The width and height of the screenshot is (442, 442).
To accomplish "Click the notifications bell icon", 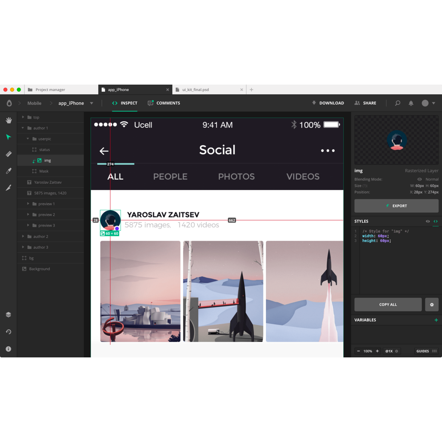I will (x=411, y=103).
